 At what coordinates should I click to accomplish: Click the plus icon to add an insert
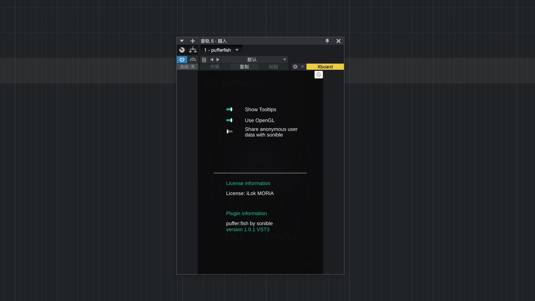[x=193, y=41]
